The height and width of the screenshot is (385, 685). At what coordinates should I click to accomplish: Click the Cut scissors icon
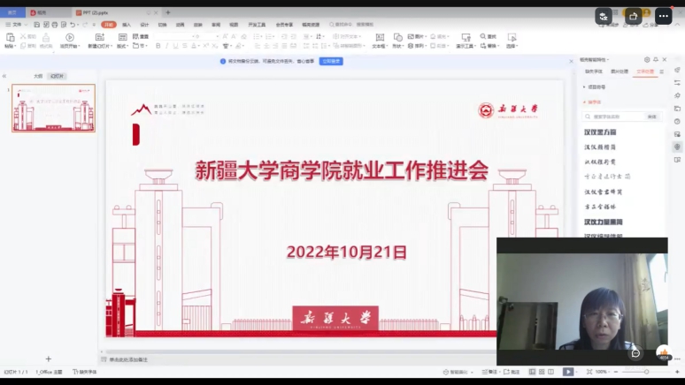pyautogui.click(x=23, y=36)
